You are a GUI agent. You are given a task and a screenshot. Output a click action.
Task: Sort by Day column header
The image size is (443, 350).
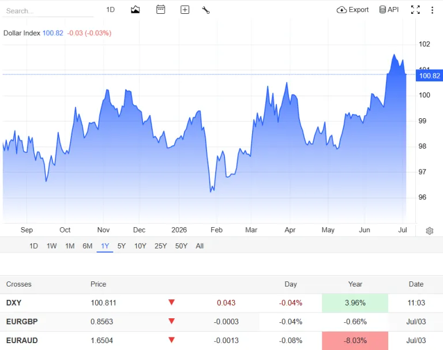point(291,284)
